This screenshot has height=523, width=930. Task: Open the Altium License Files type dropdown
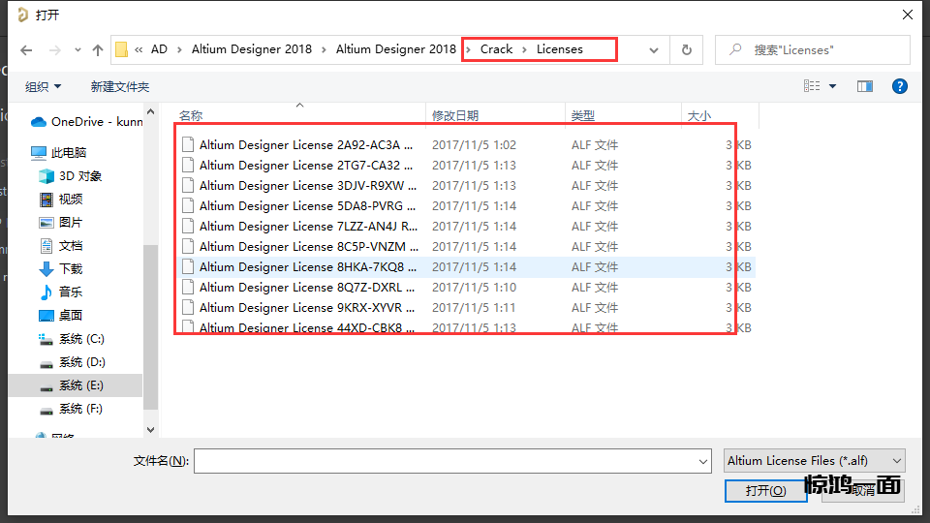tap(814, 461)
